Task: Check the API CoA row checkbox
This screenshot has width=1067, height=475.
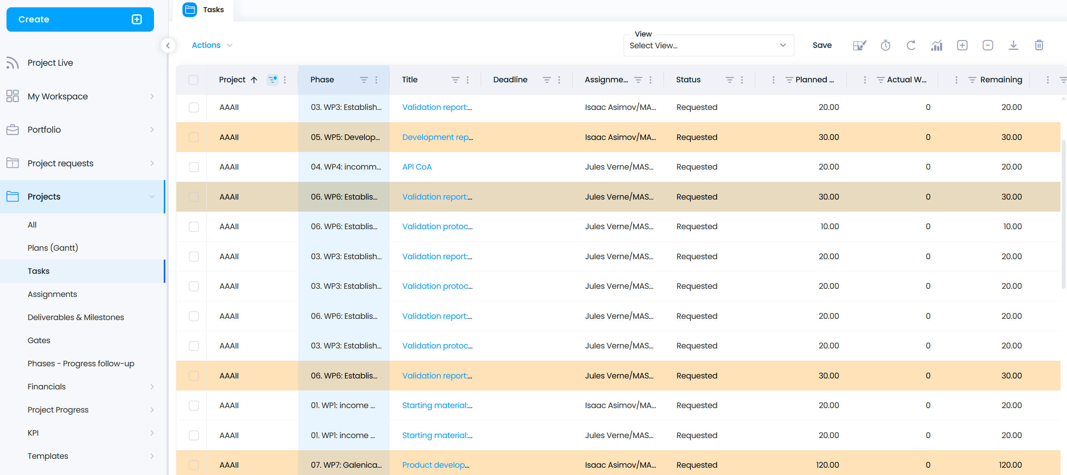Action: (193, 167)
